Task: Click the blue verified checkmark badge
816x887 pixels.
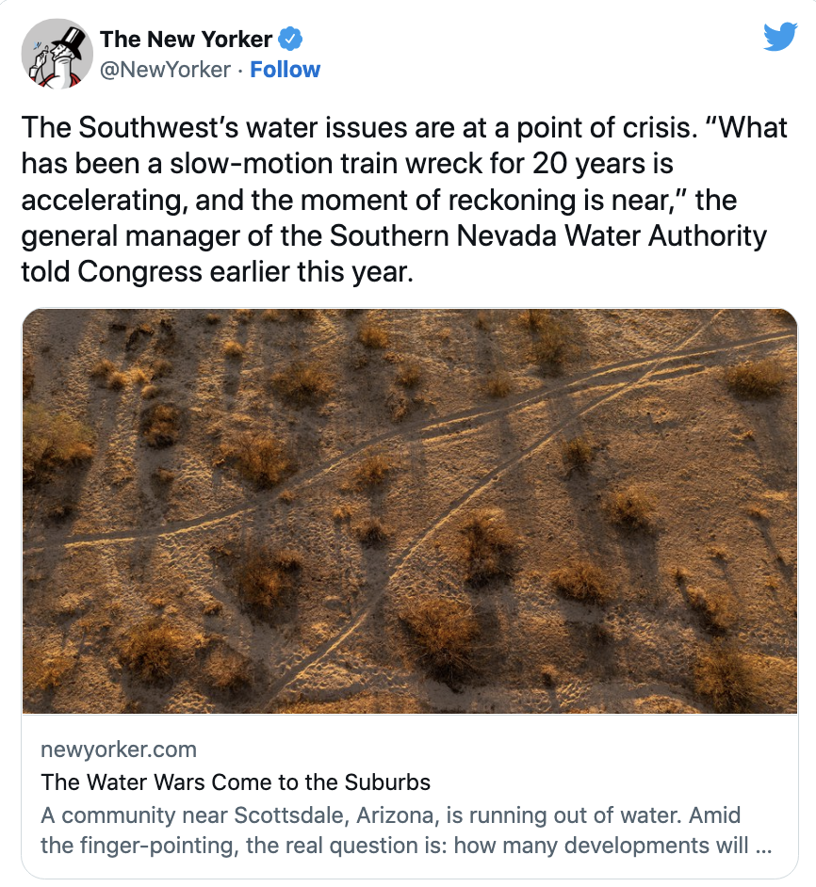Action: pos(292,40)
